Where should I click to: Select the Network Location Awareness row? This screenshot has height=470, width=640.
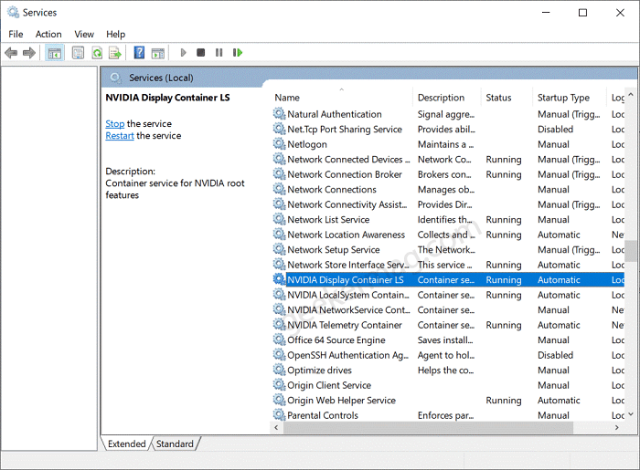[448, 235]
